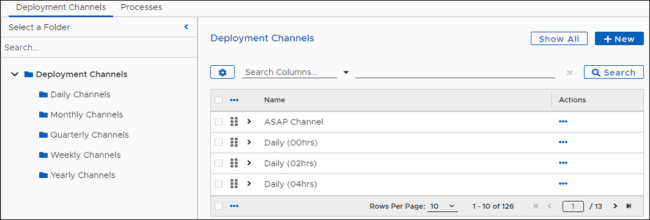This screenshot has width=650, height=220.
Task: Go to the next page arrow
Action: tap(615, 206)
